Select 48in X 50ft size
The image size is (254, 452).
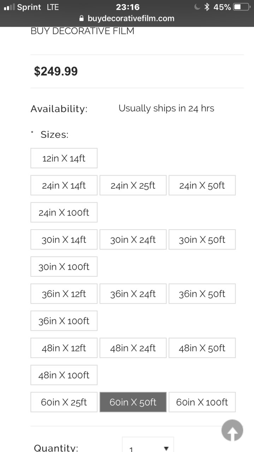point(202,348)
